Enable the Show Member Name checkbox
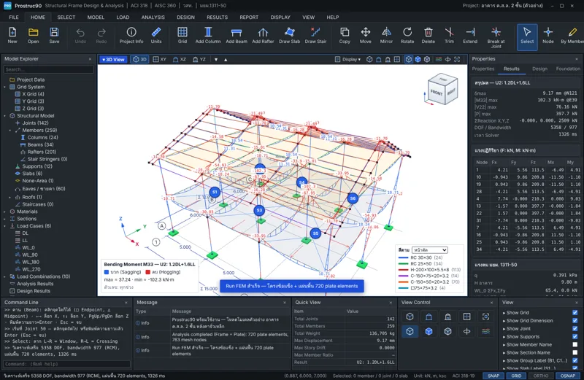The width and height of the screenshot is (584, 380). [x=575, y=345]
